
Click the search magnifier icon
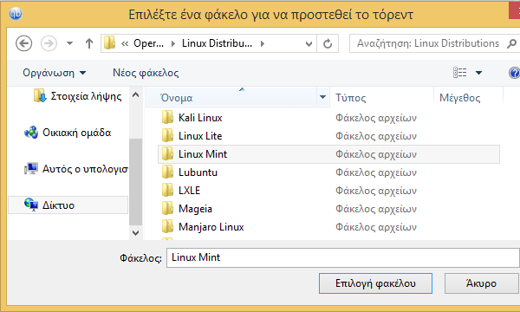[x=512, y=43]
